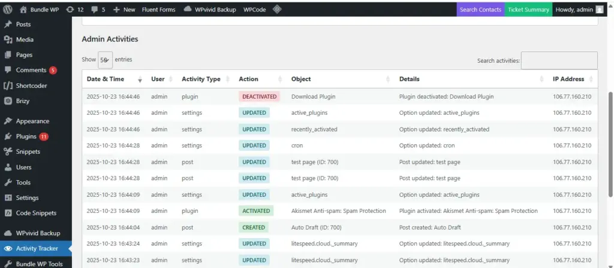Screen dimensions: 614x268
Task: Click the Ticket Summary button
Action: pos(528,10)
